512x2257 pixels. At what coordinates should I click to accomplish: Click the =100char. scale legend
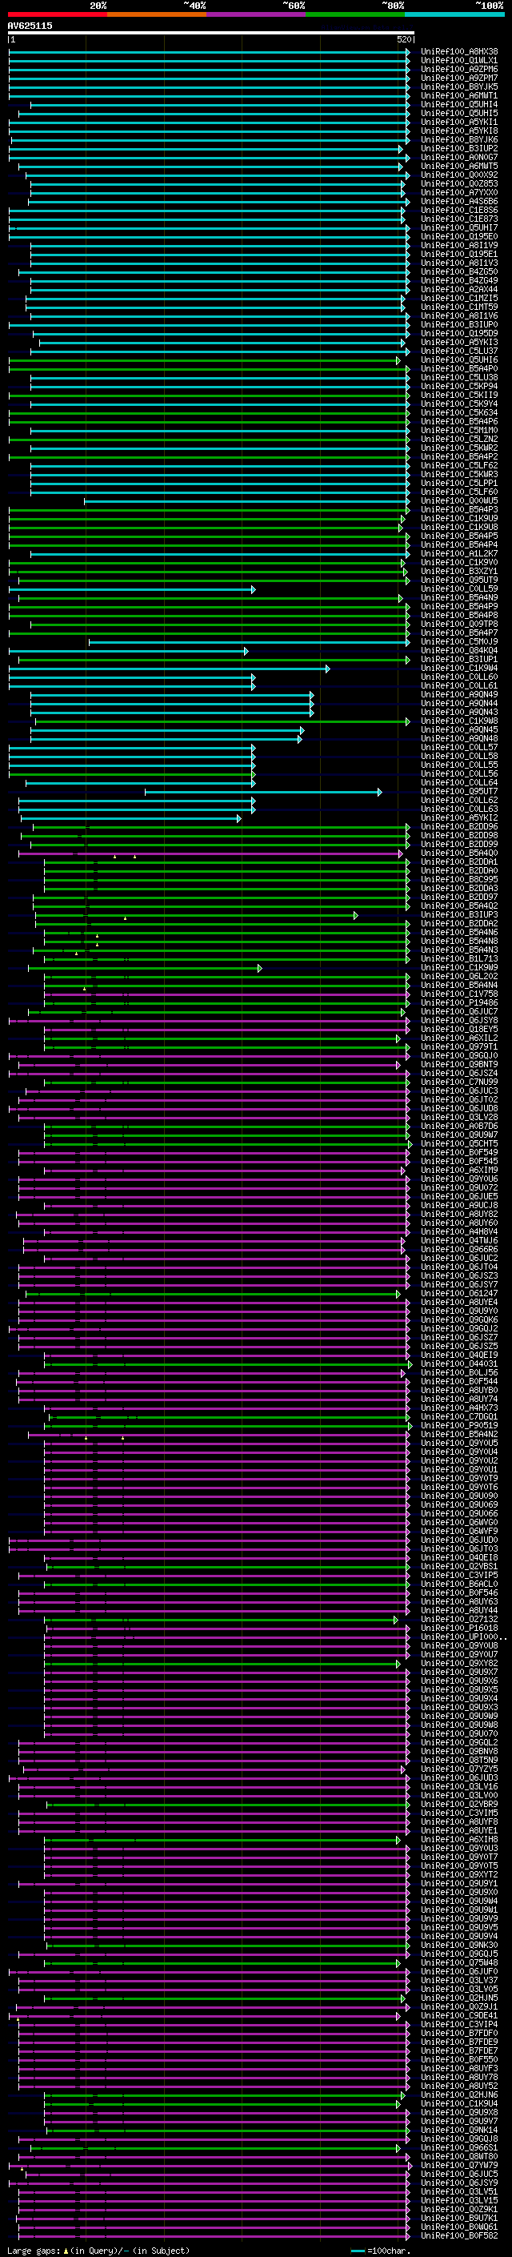pyautogui.click(x=381, y=2251)
